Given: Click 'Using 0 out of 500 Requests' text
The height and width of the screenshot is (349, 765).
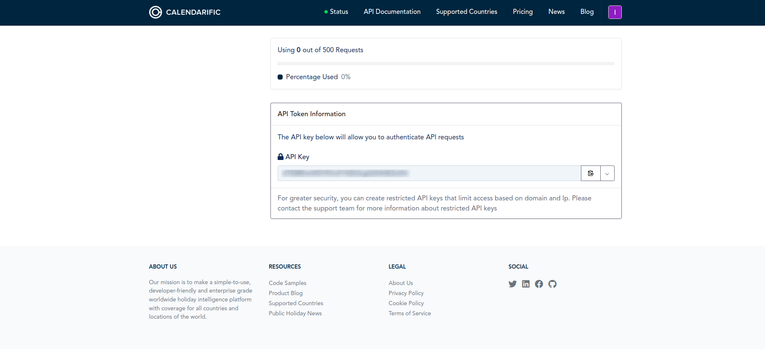Looking at the screenshot, I should 320,50.
